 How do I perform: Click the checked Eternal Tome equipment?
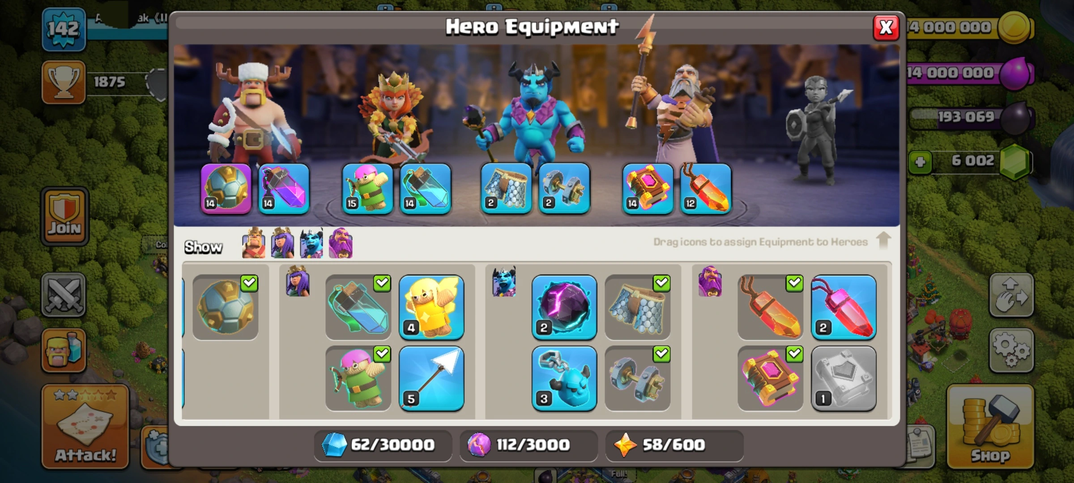[x=770, y=378]
